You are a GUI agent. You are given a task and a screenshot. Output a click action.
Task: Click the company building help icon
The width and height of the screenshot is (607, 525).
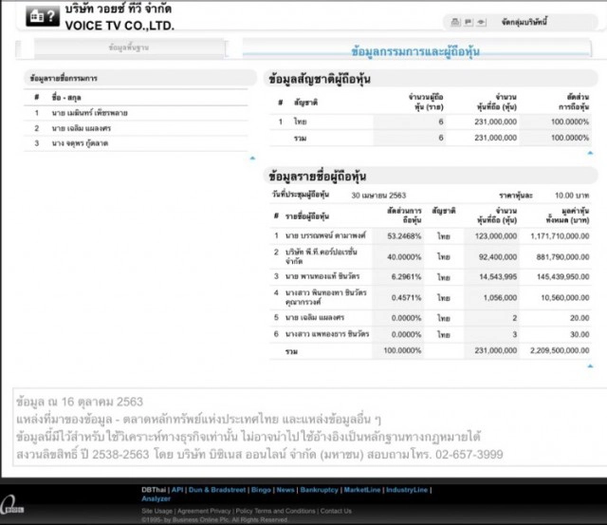tap(43, 16)
